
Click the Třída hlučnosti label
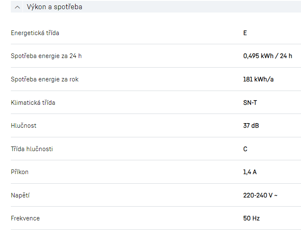32,149
